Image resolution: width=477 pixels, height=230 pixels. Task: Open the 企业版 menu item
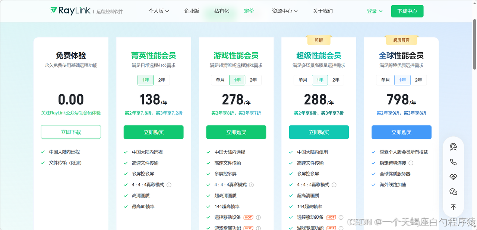pos(191,11)
